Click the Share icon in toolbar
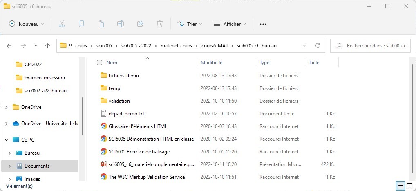The image size is (416, 191). coord(140,24)
